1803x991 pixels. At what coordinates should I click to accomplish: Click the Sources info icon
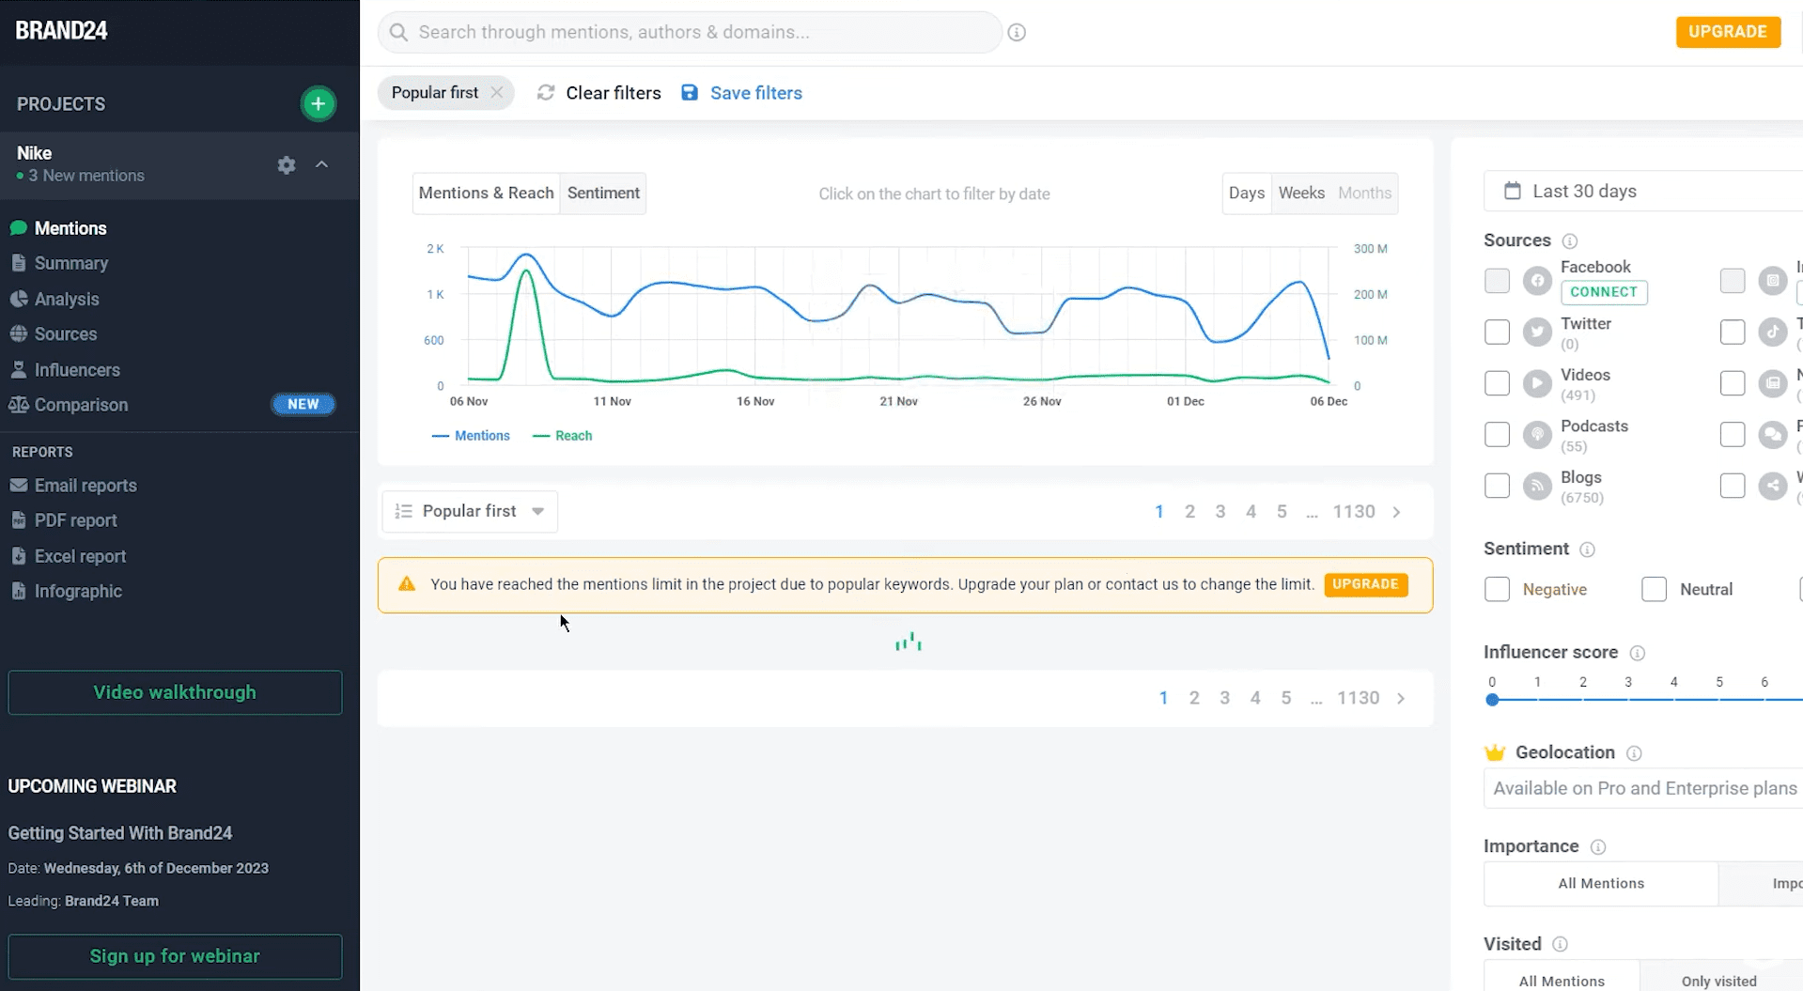1569,241
